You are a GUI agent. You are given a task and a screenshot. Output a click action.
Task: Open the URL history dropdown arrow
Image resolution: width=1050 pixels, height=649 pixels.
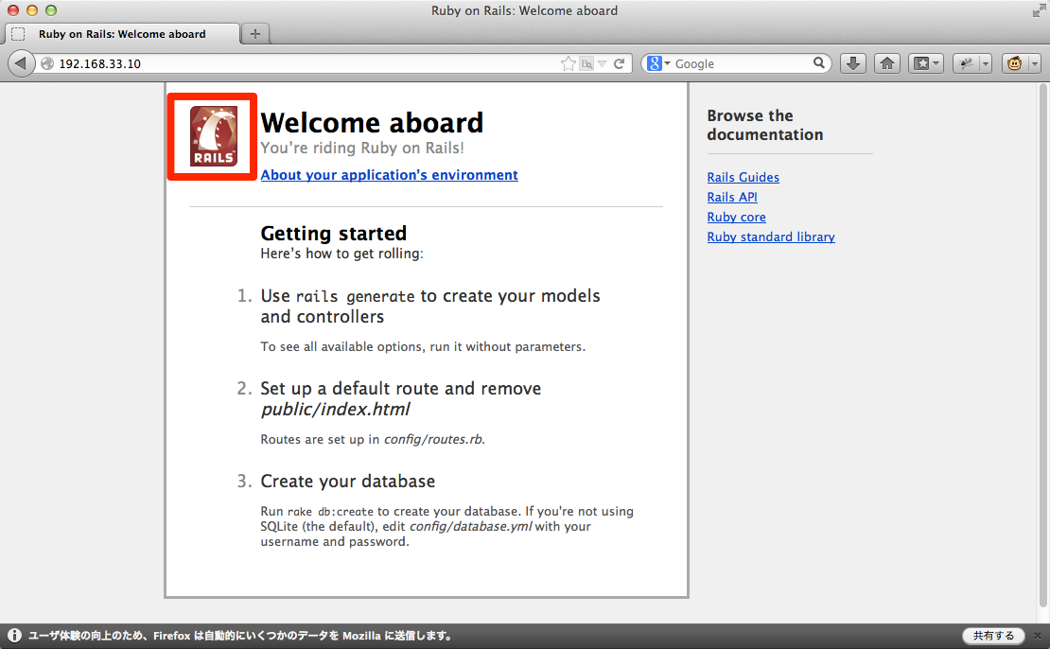(602, 63)
